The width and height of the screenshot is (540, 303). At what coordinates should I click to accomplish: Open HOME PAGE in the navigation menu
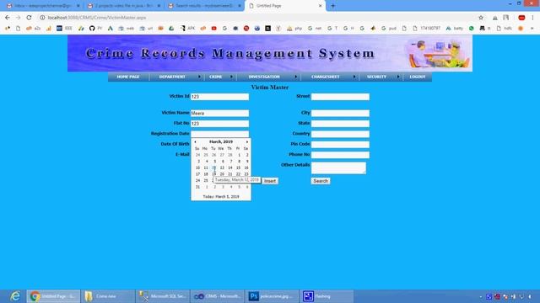click(x=128, y=77)
